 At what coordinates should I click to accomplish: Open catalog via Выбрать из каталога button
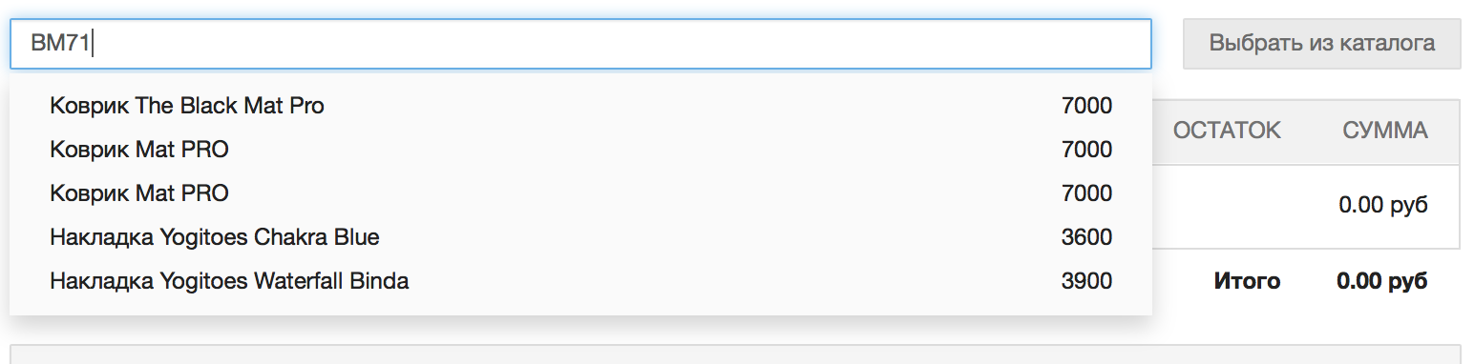coord(1321,44)
